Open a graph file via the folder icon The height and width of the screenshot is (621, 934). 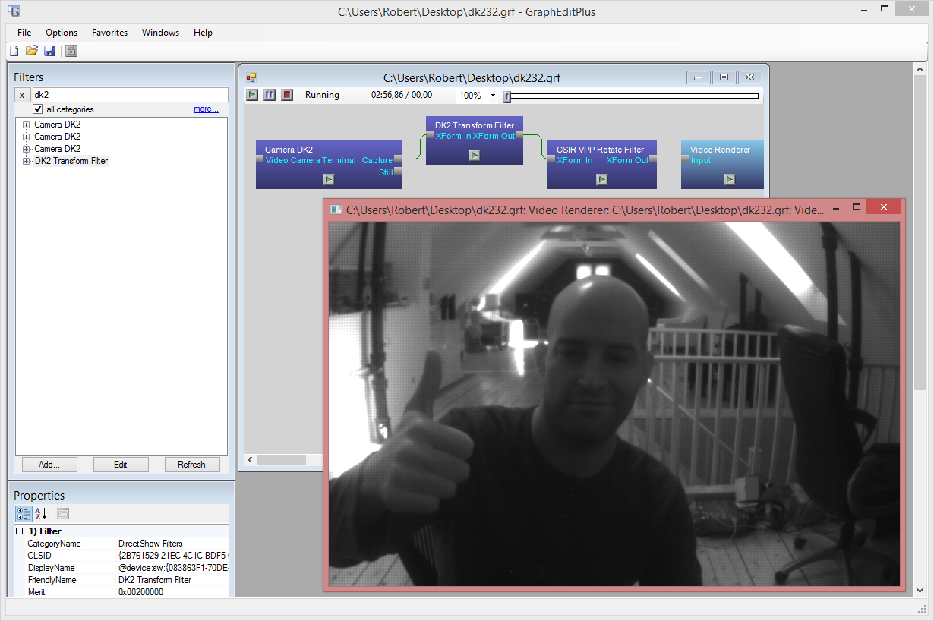31,51
